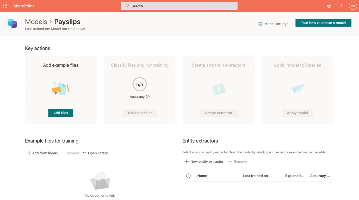Viewport: 359px width, 200px height.
Task: Click the Add files button
Action: click(60, 113)
